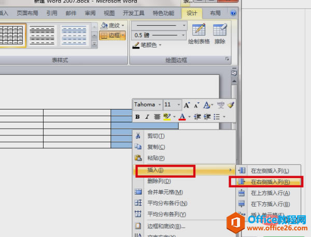Click the Draw Table (绘制表格) icon
The width and height of the screenshot is (311, 237).
(x=199, y=34)
